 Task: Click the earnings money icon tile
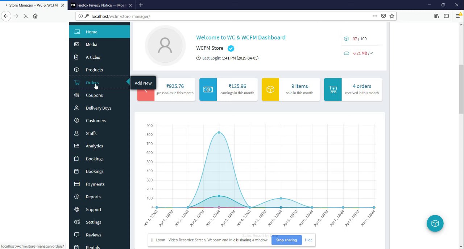[208, 89]
